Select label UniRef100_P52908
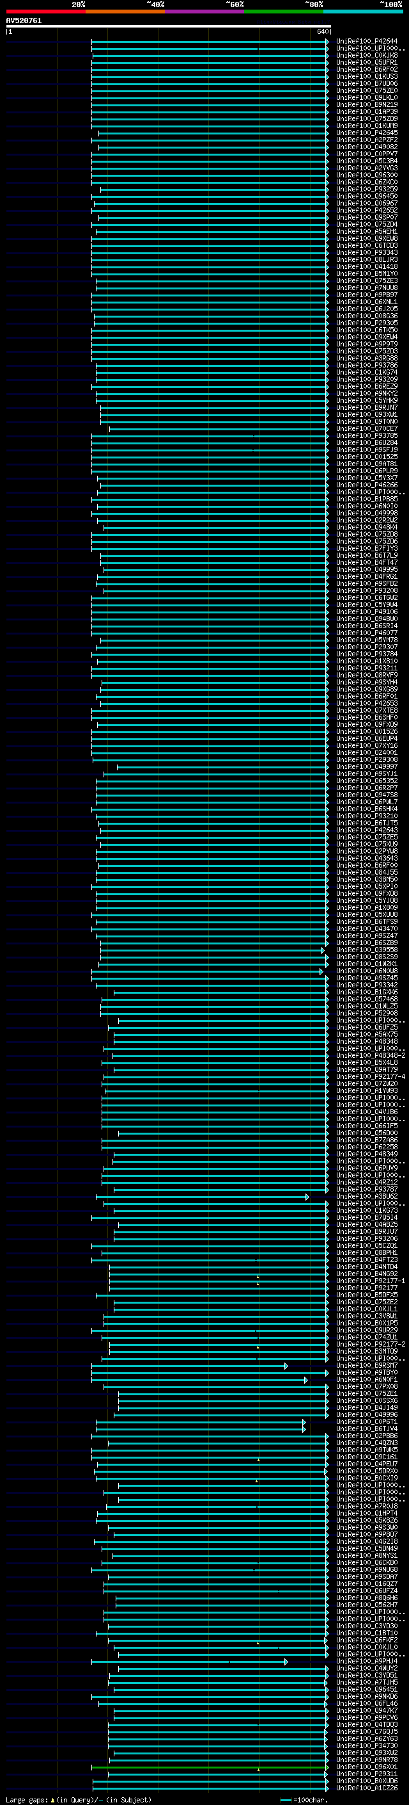The image size is (409, 1805). (x=367, y=1013)
